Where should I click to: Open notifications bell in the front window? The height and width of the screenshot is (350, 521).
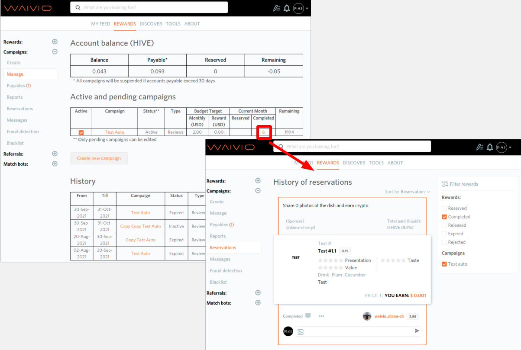pyautogui.click(x=490, y=147)
